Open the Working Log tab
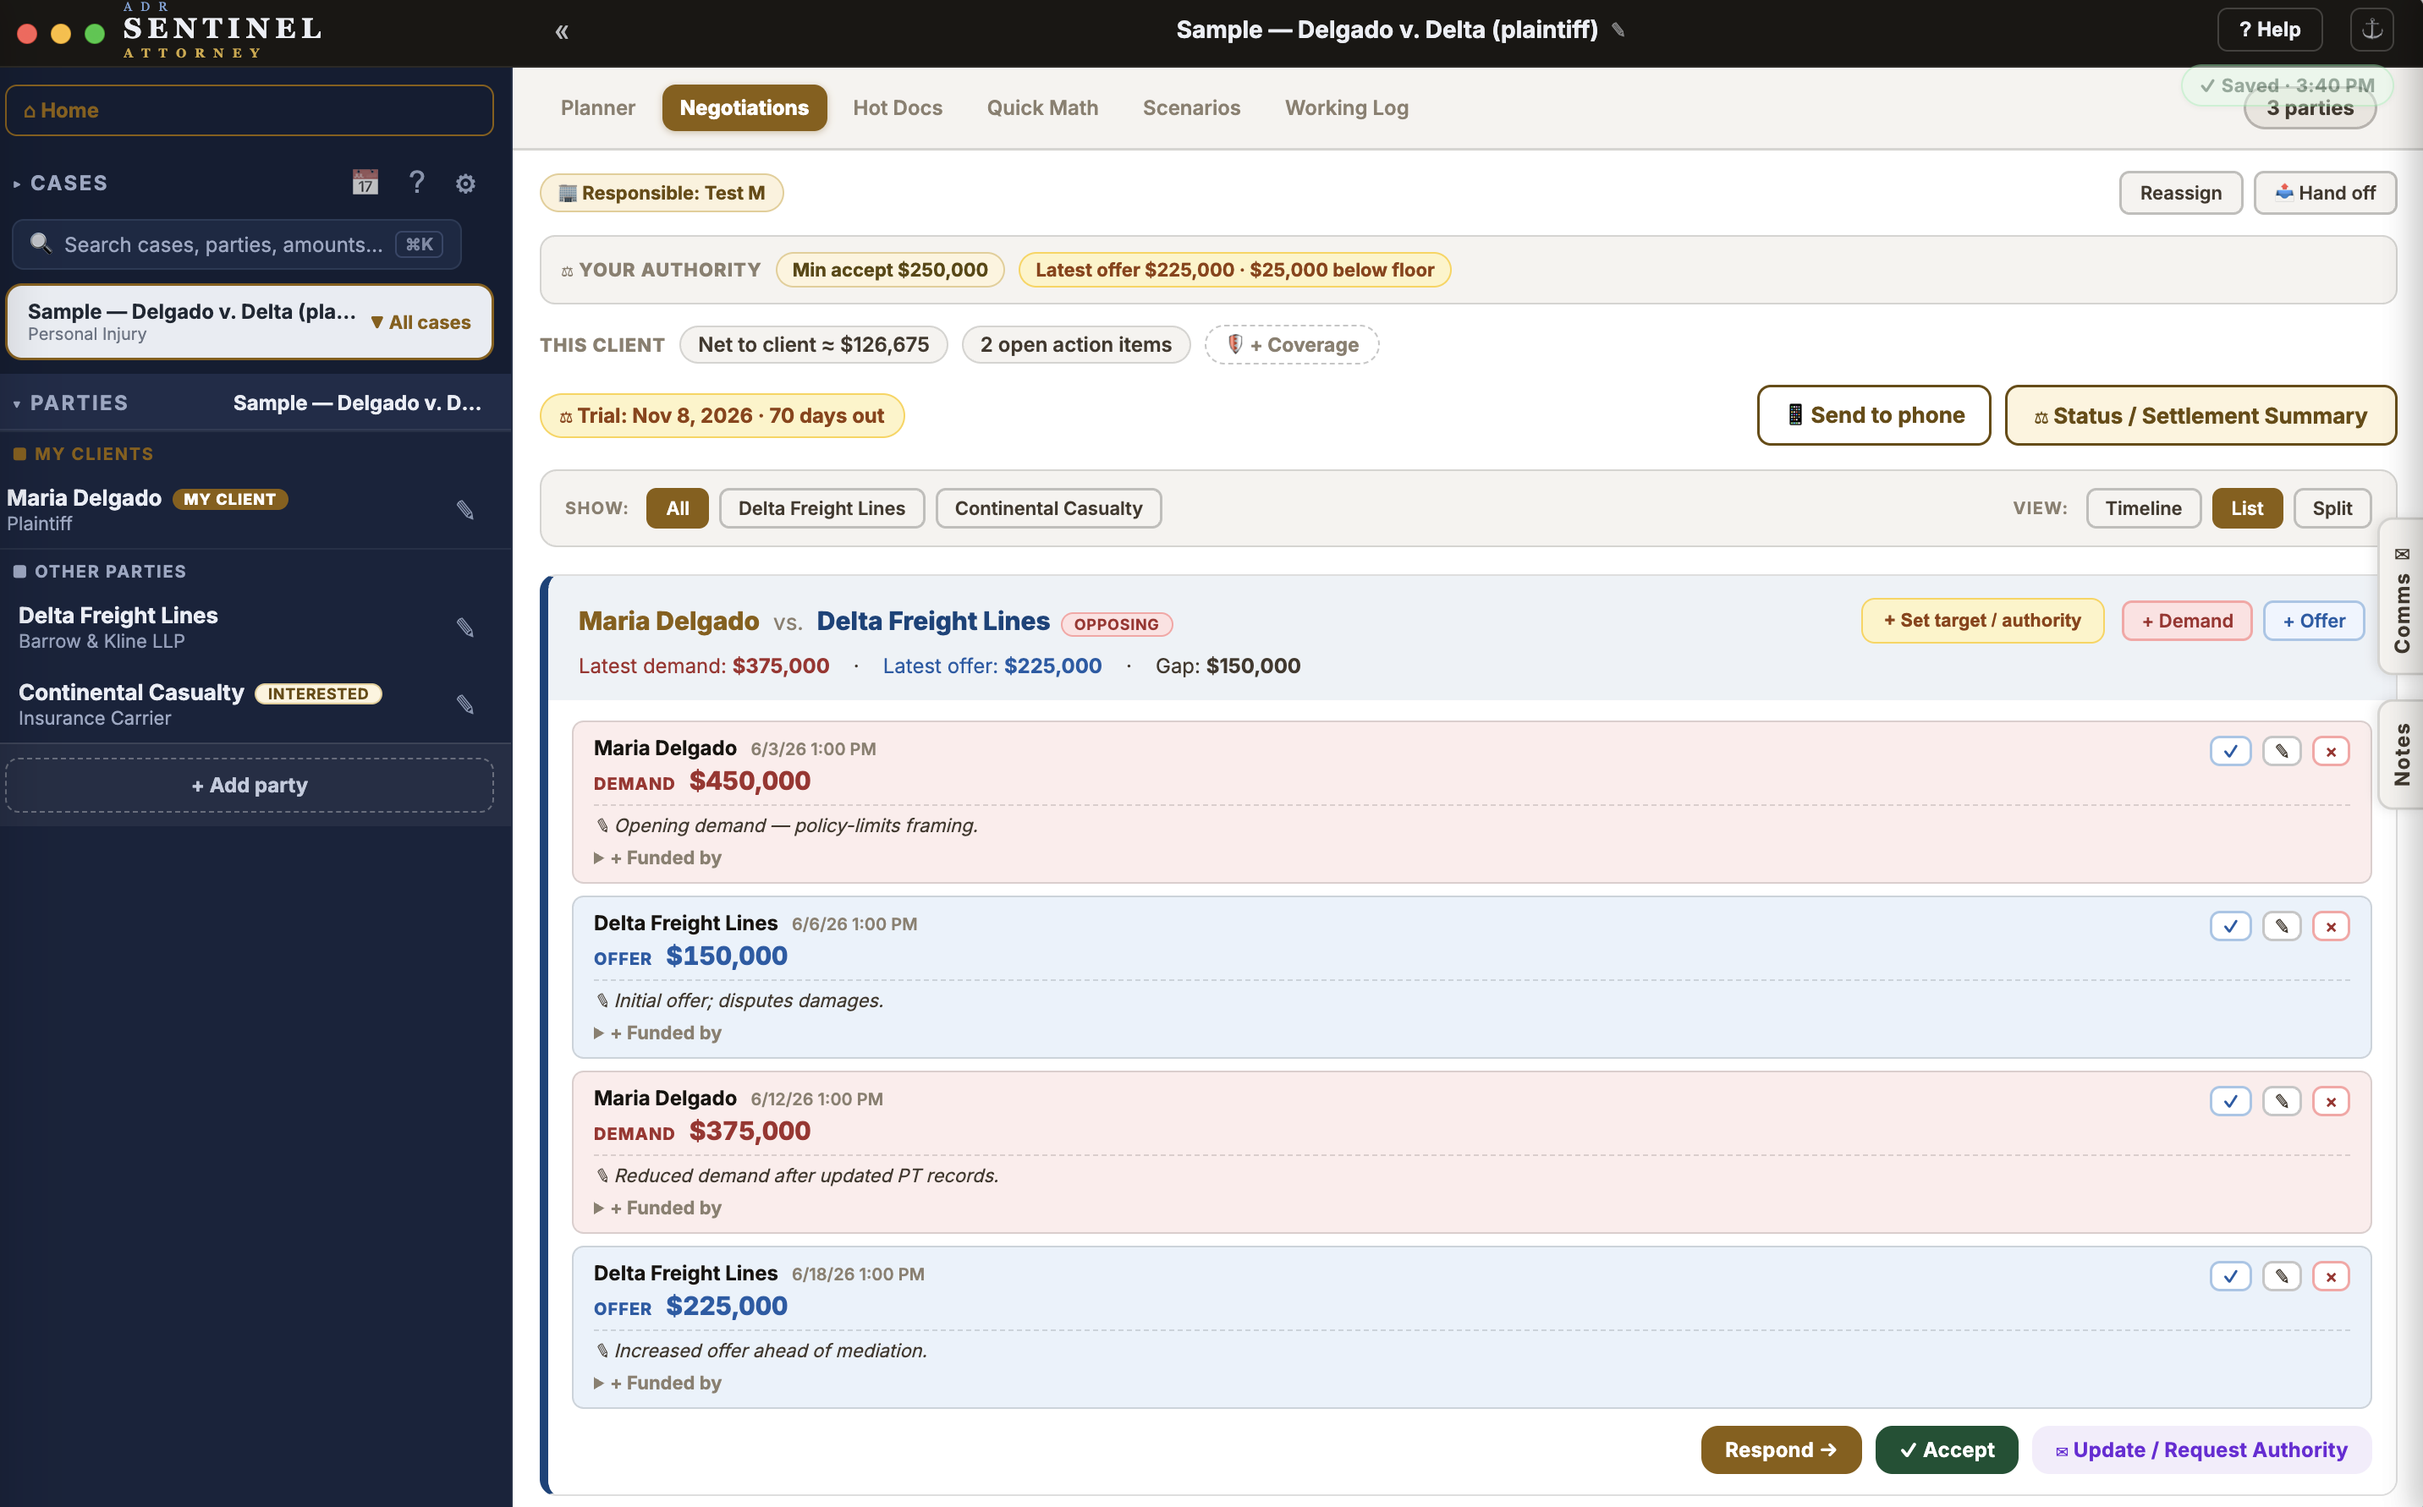The image size is (2423, 1507). [1346, 107]
